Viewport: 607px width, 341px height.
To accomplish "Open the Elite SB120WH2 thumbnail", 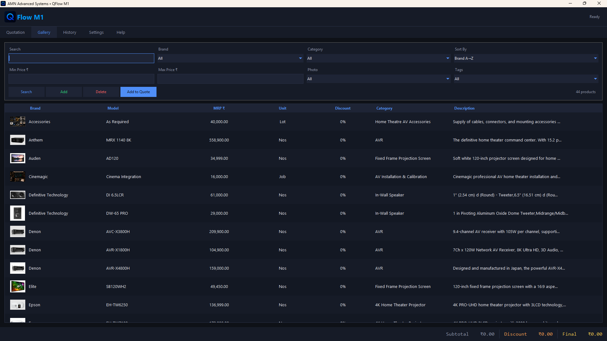I will tap(18, 286).
